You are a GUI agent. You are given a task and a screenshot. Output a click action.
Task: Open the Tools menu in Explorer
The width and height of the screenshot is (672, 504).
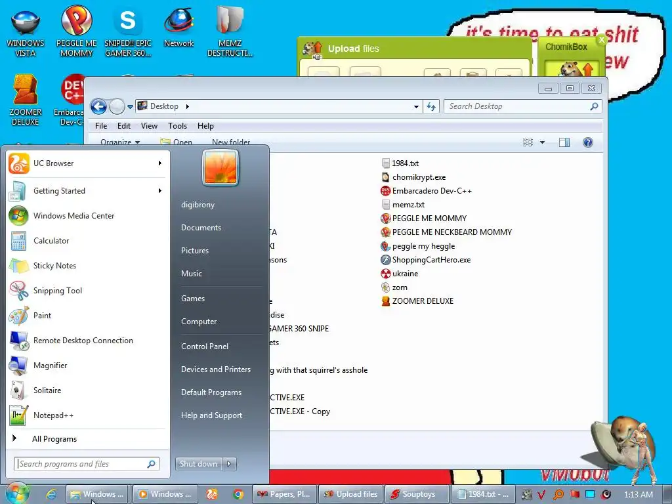(x=177, y=126)
